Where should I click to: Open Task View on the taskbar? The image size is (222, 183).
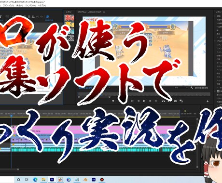(27, 180)
